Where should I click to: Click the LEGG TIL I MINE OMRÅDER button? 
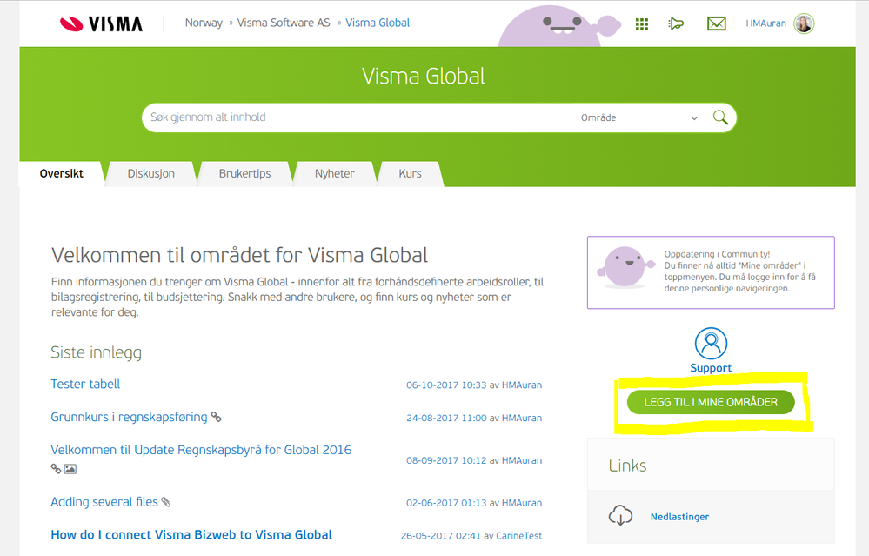[x=711, y=402]
